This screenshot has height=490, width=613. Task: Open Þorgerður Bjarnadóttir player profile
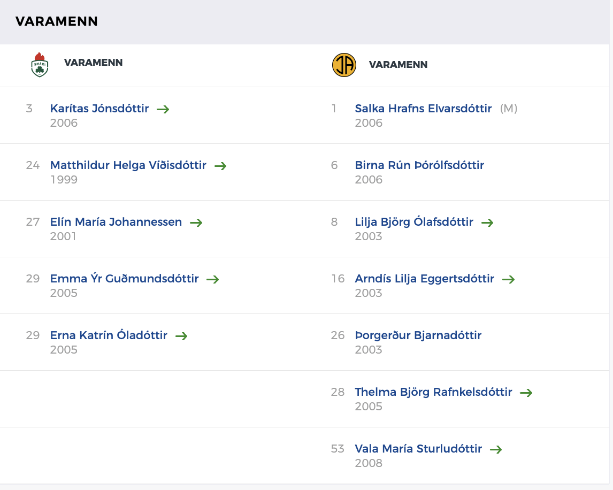418,335
